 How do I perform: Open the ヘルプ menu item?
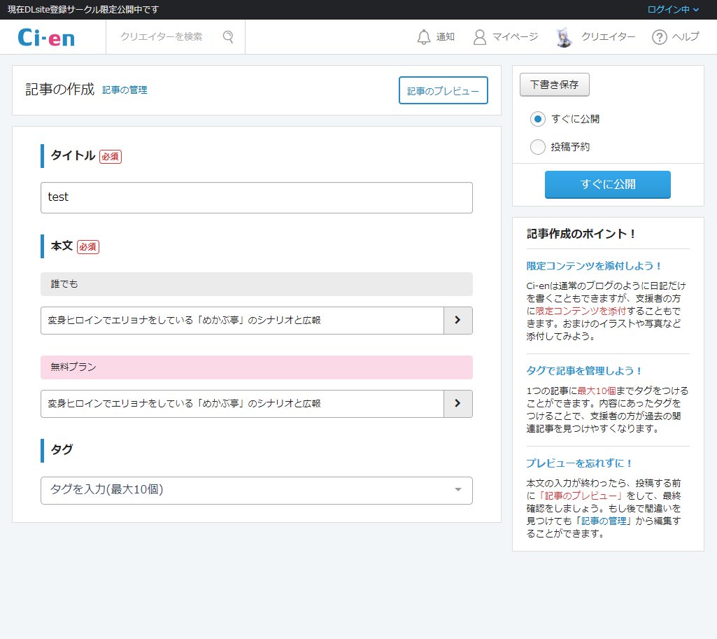pyautogui.click(x=686, y=37)
